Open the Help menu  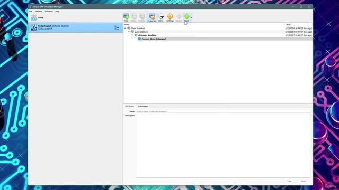(x=57, y=11)
